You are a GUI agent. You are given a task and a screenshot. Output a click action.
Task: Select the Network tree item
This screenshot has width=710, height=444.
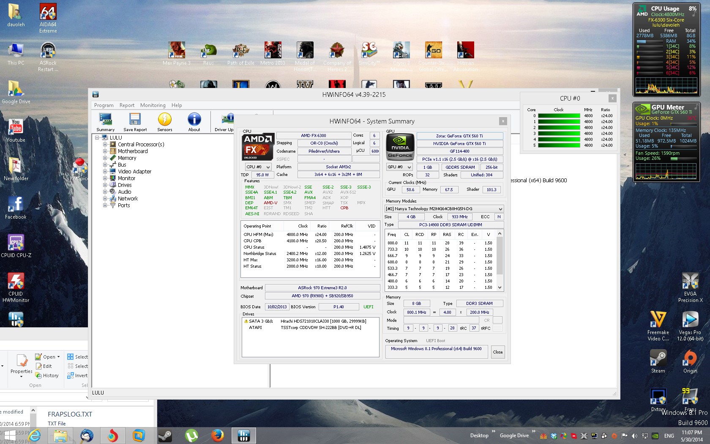coord(128,198)
